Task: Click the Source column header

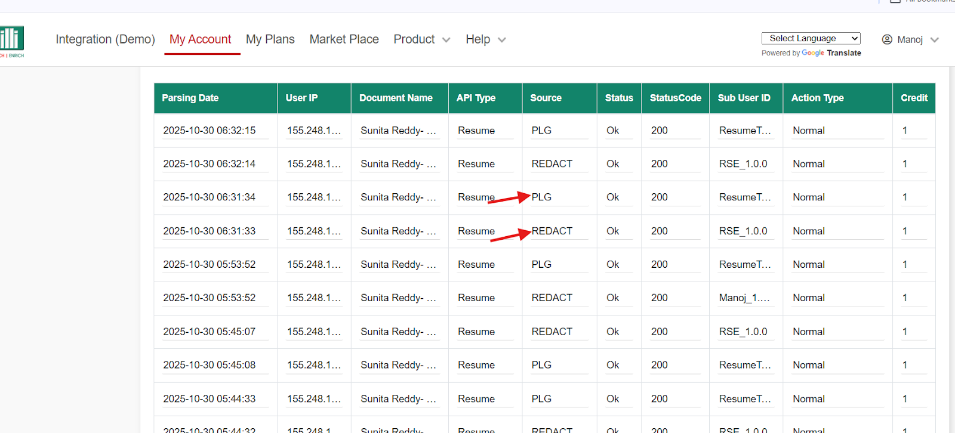Action: 546,98
